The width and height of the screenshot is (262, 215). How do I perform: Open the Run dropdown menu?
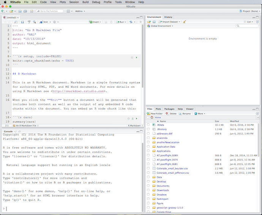(125, 22)
